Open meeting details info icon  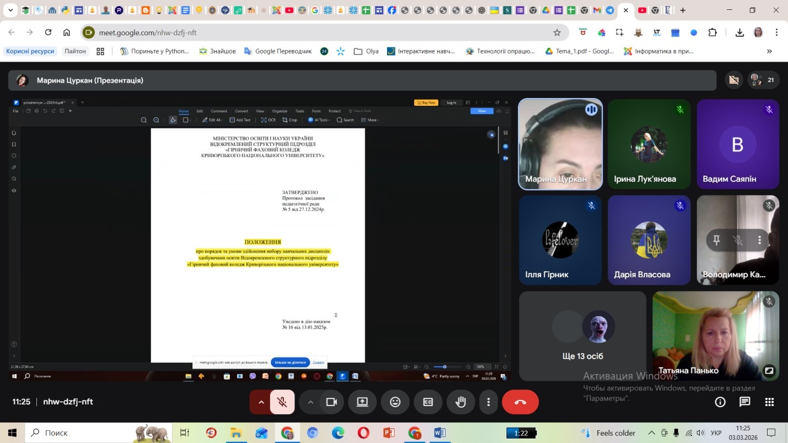(x=720, y=402)
